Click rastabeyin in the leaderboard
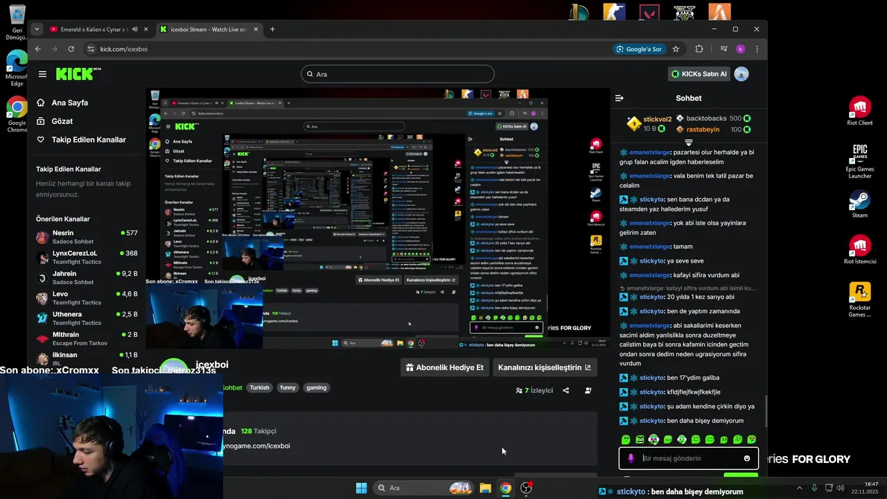 [703, 130]
